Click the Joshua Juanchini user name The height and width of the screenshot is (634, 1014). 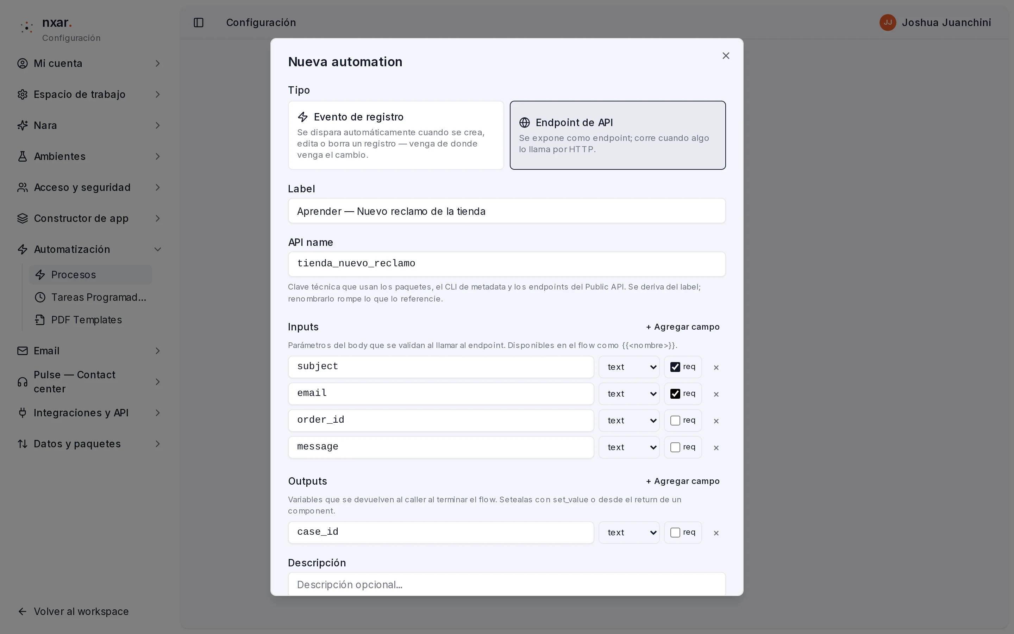coord(946,23)
